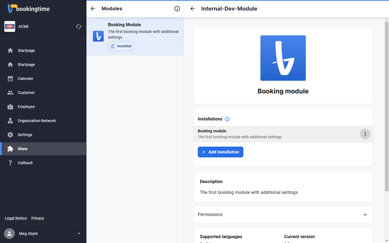Click the refresh sync icon beside ACME
389x243 pixels.
(79, 26)
